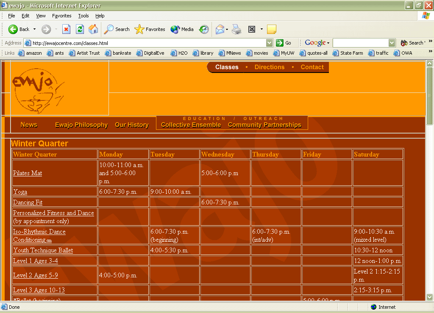Open the Community Partnerships link
This screenshot has height=313, width=434.
[264, 125]
